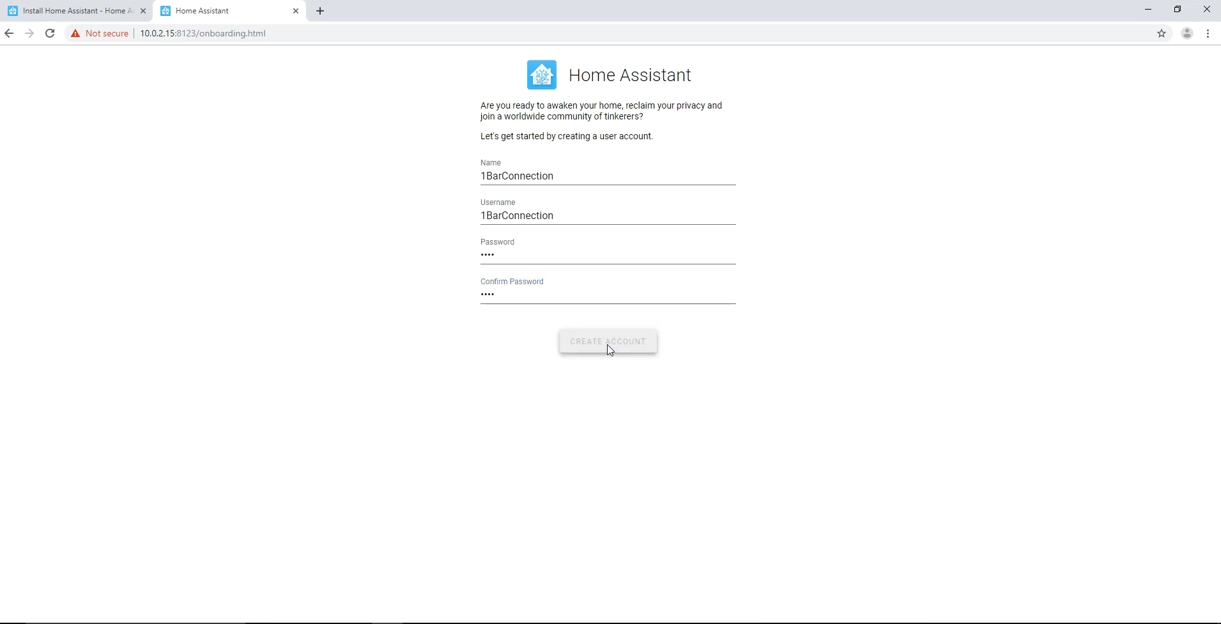
Task: Click inside the Name field
Action: click(x=608, y=176)
